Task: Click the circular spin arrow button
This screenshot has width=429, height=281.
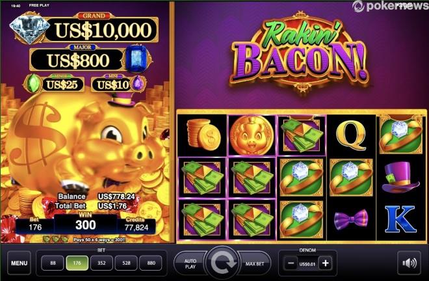Action: (x=223, y=263)
